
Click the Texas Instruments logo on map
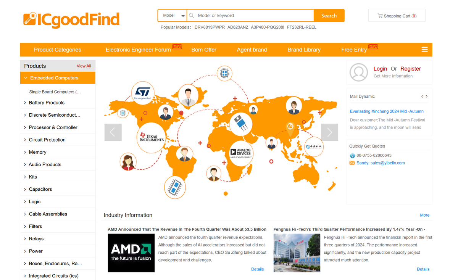coord(152,138)
